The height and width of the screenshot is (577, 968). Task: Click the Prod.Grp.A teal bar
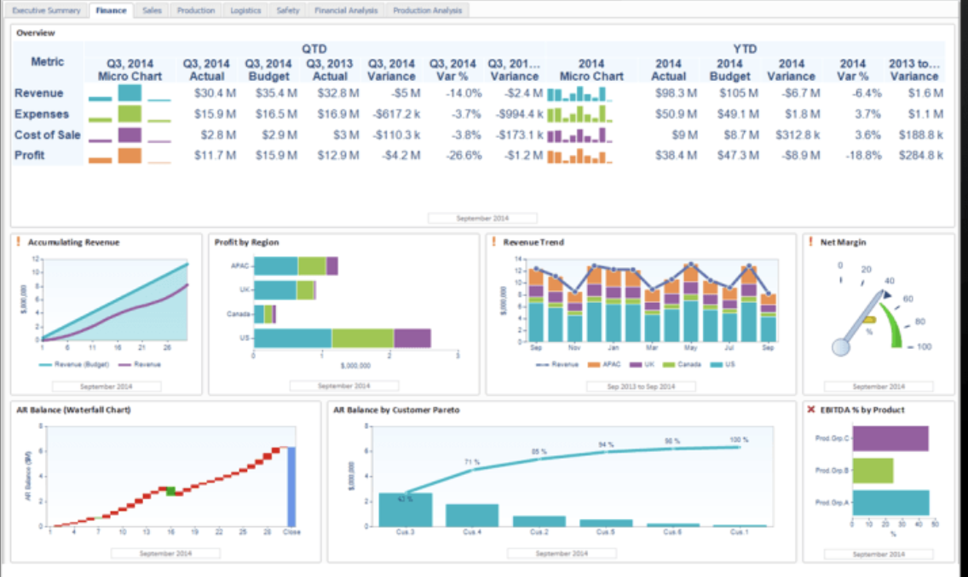pyautogui.click(x=890, y=502)
